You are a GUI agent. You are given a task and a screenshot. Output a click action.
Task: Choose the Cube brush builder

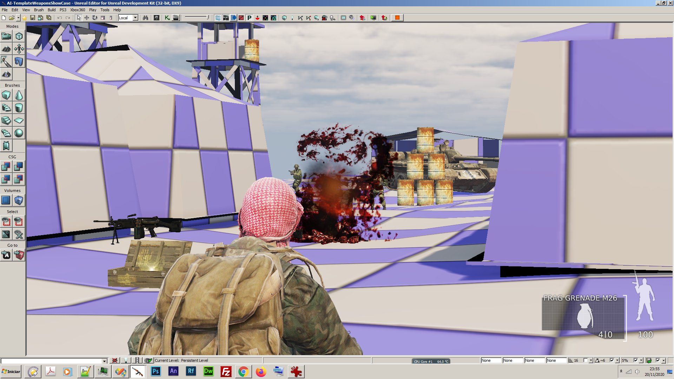[6, 95]
